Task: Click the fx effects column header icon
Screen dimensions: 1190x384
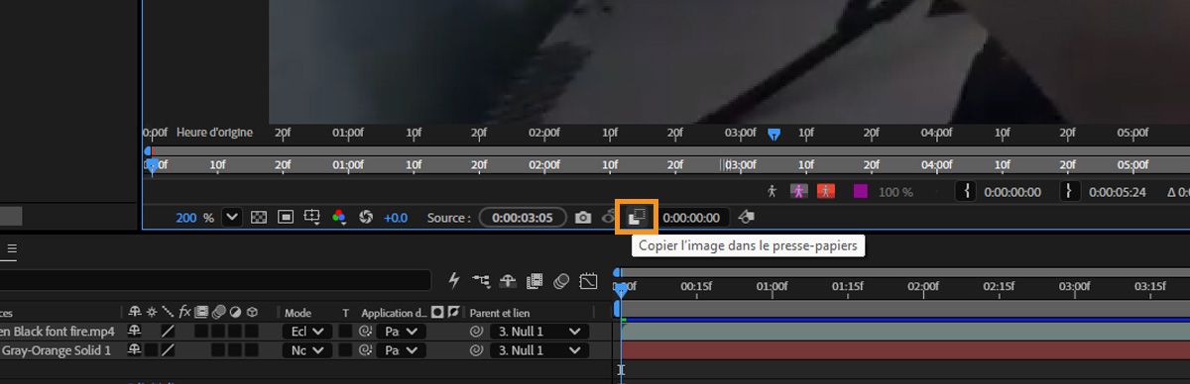Action: (184, 313)
